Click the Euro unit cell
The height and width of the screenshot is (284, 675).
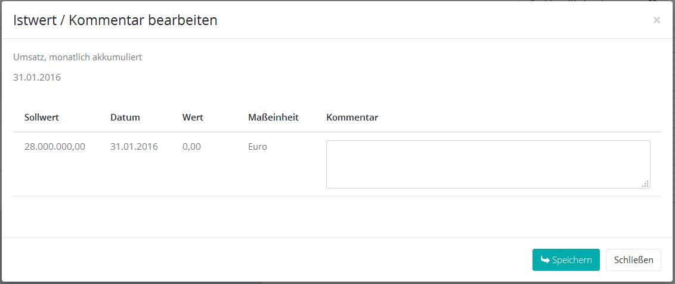tap(258, 147)
